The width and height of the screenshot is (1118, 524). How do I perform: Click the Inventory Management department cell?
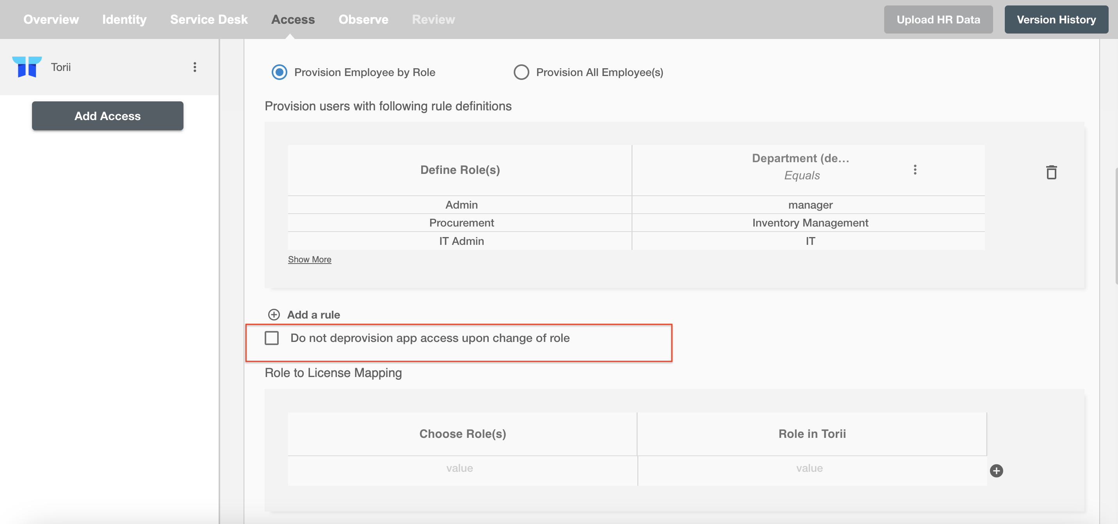click(x=808, y=223)
